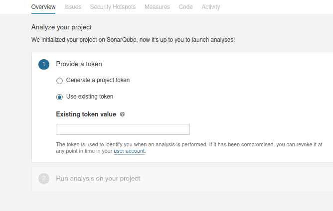The height and width of the screenshot is (211, 333).
Task: Expand Run analysis on your project step
Action: [x=98, y=179]
